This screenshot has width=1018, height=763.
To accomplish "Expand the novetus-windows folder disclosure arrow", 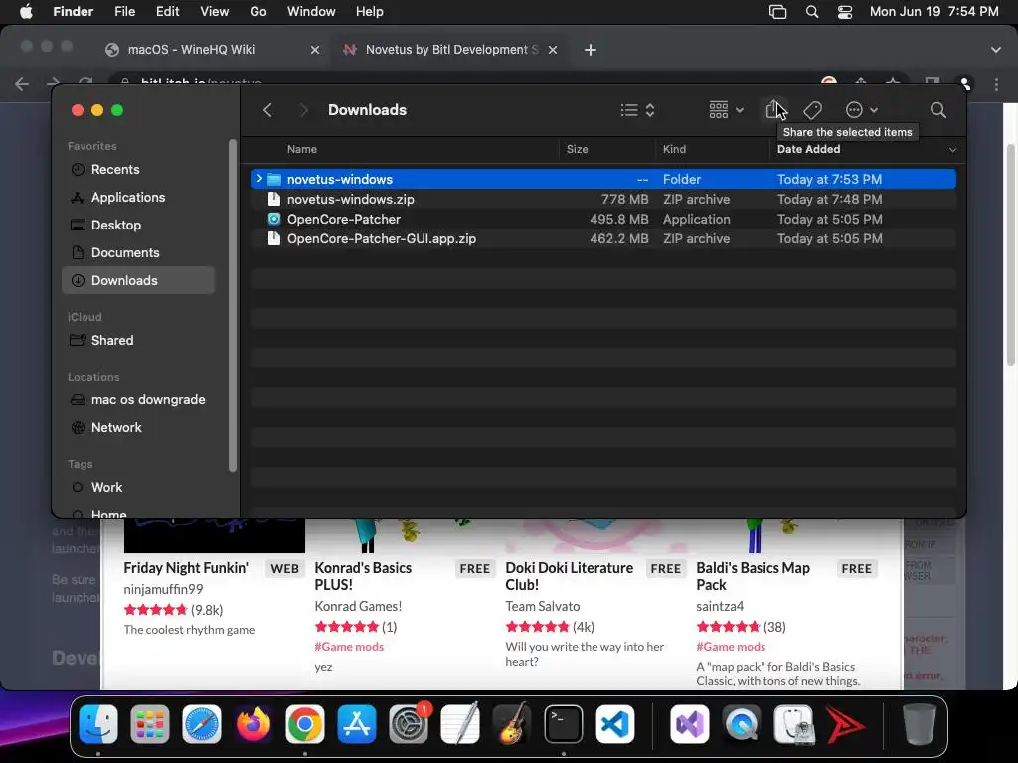I will [x=259, y=179].
